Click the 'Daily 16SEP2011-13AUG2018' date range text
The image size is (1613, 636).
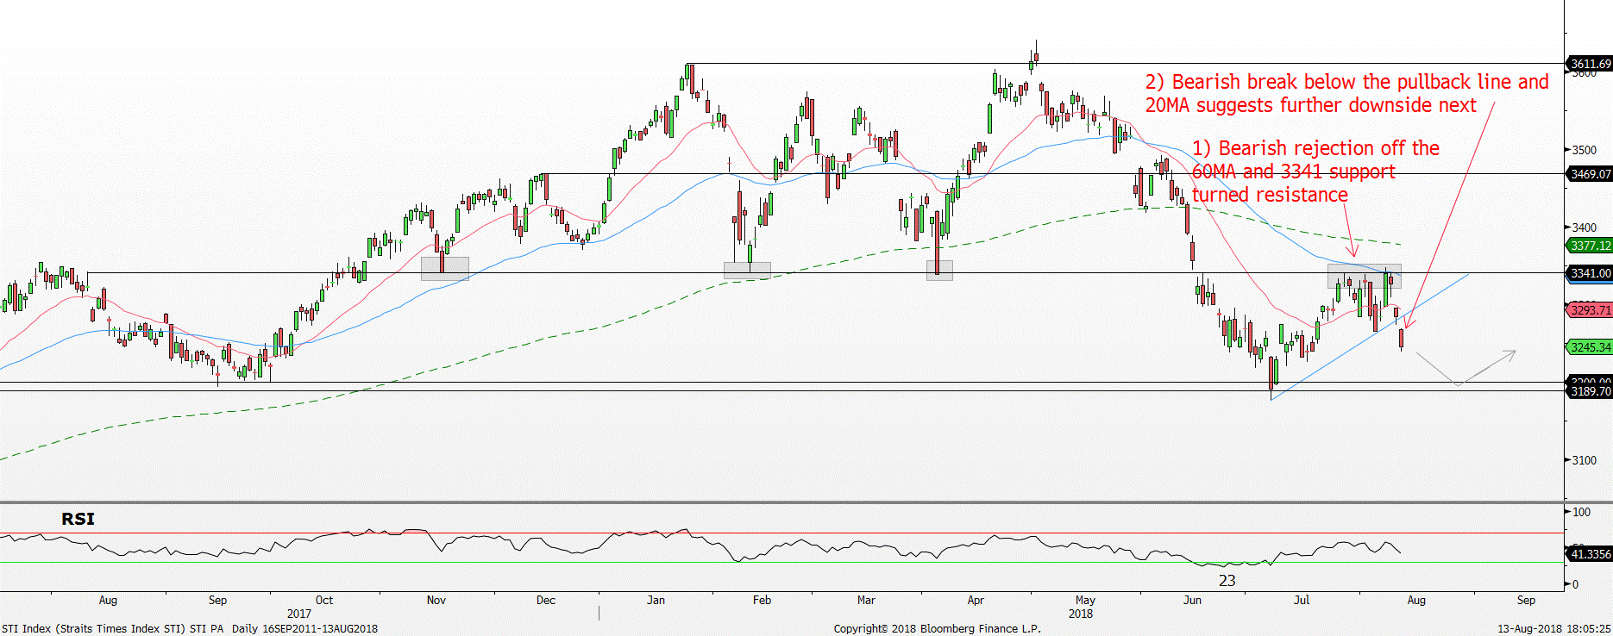pyautogui.click(x=304, y=628)
